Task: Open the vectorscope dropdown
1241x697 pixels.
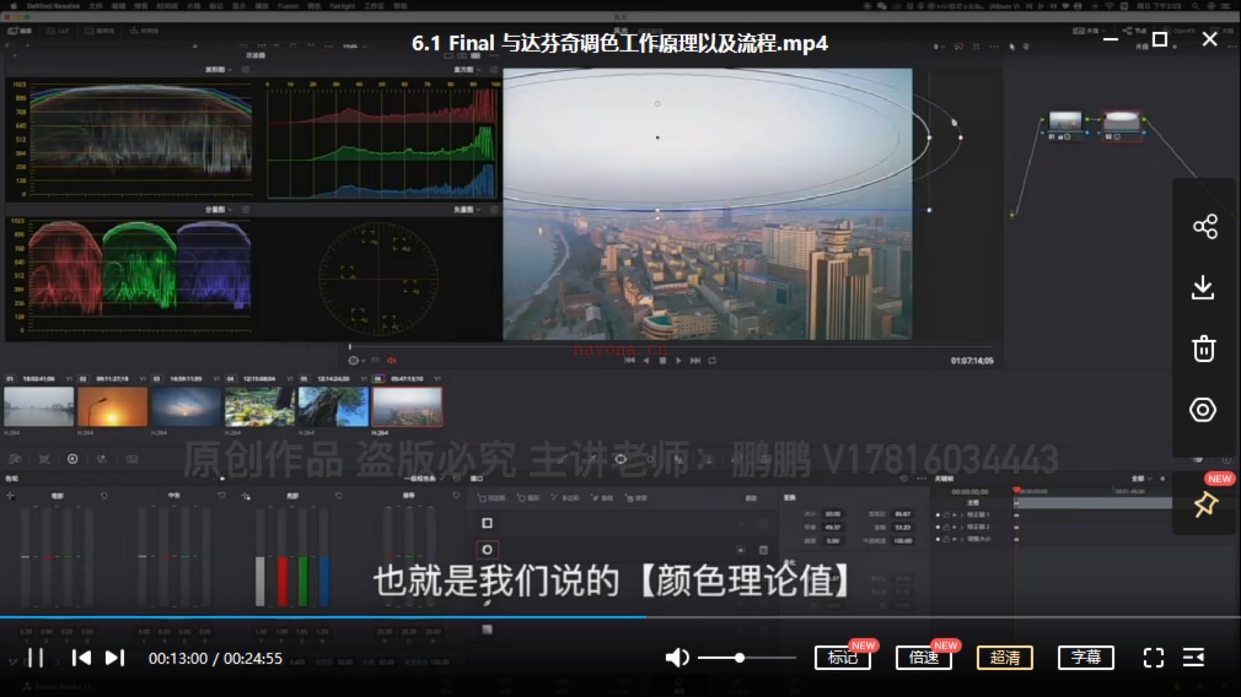Action: click(467, 210)
